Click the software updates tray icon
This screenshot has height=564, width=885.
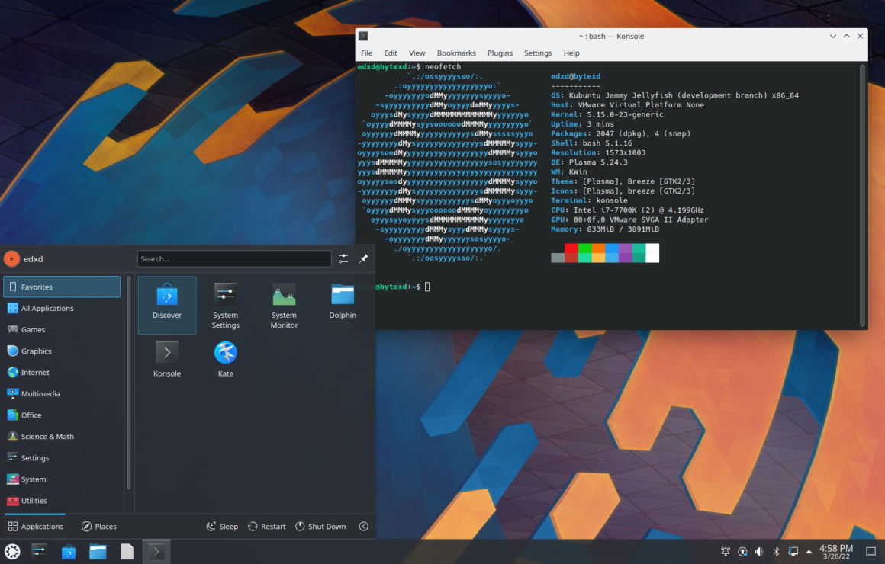click(742, 551)
